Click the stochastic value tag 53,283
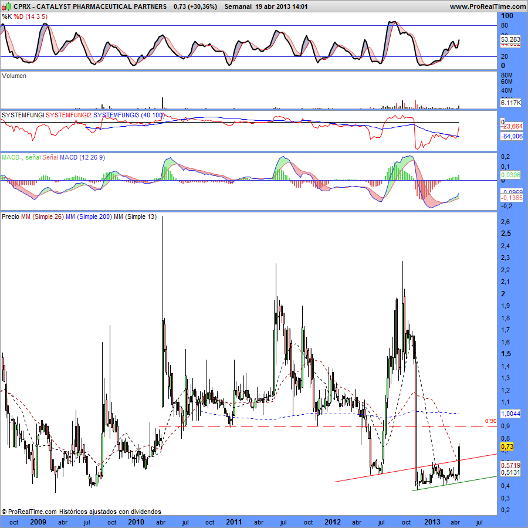This screenshot has width=528, height=528. pyautogui.click(x=510, y=39)
